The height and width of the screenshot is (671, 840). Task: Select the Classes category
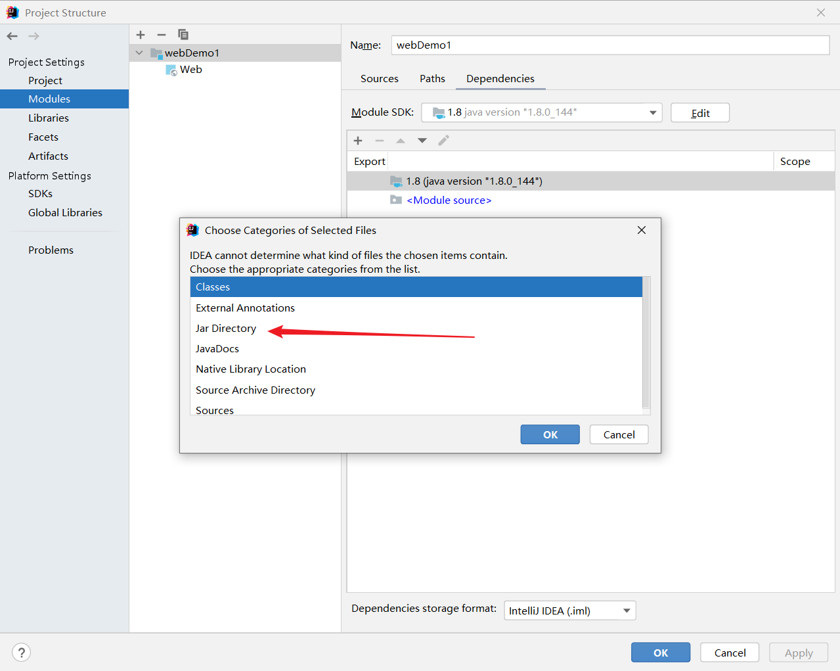point(416,287)
